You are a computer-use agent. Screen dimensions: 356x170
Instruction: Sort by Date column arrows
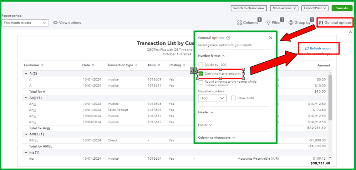click(93, 65)
